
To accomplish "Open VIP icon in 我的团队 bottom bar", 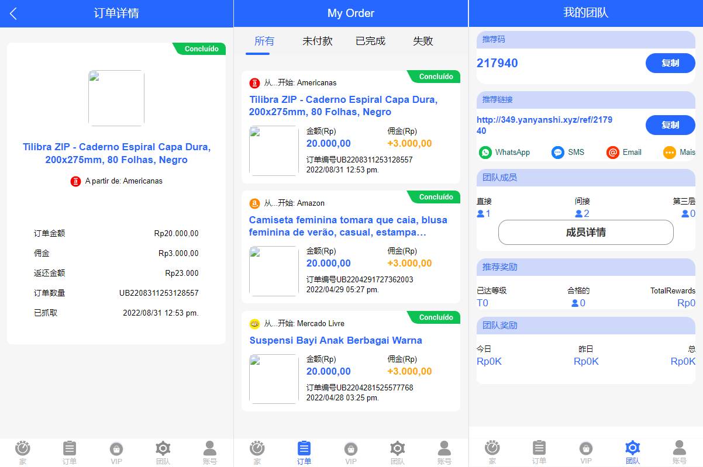I will [x=585, y=449].
